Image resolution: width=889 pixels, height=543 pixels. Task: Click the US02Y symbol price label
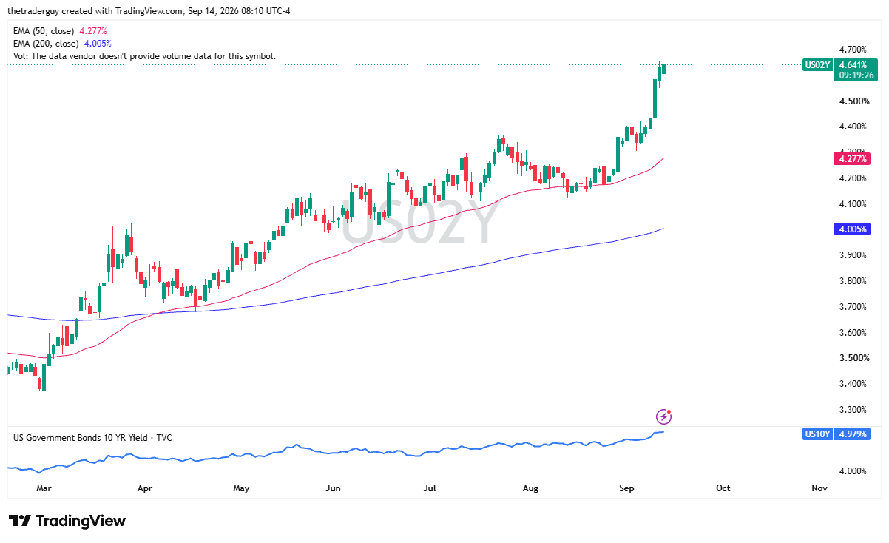coord(817,65)
